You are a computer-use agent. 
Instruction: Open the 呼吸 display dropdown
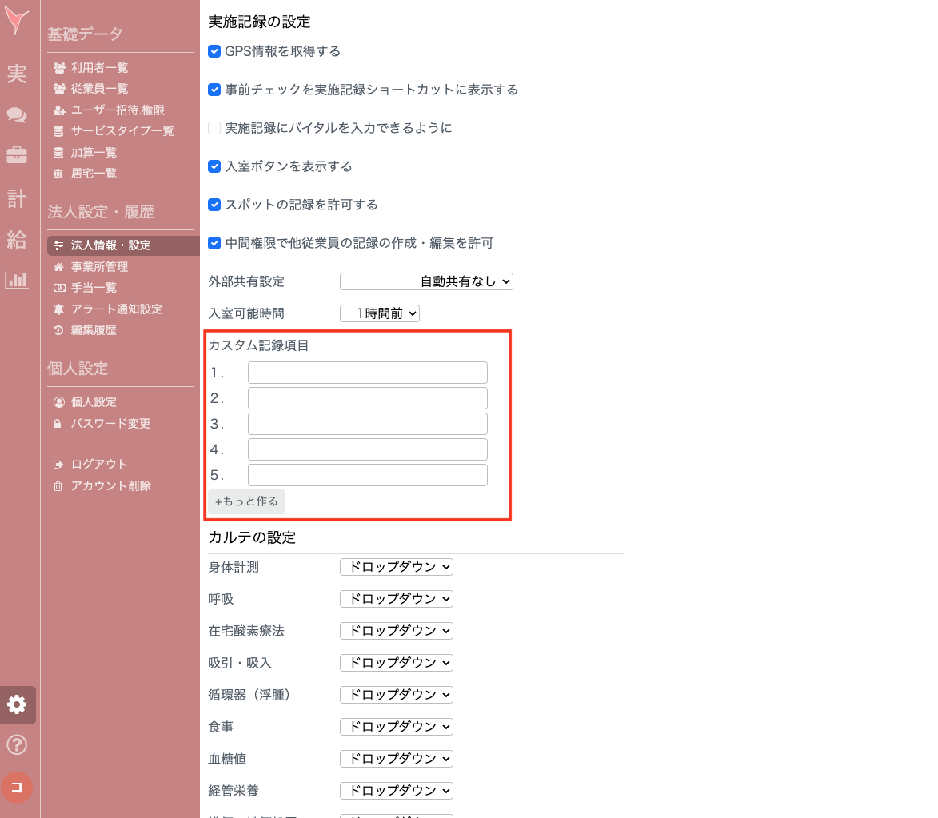[396, 598]
